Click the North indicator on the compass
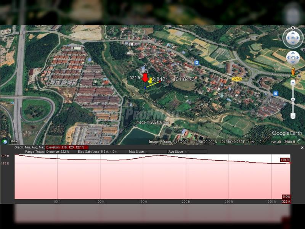Screen dimensions: 305x229 point(293,28)
